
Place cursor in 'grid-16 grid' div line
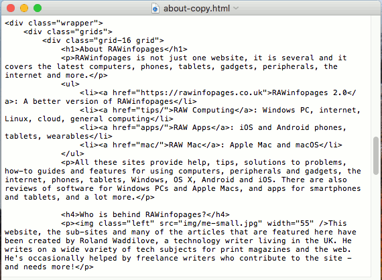click(x=103, y=40)
